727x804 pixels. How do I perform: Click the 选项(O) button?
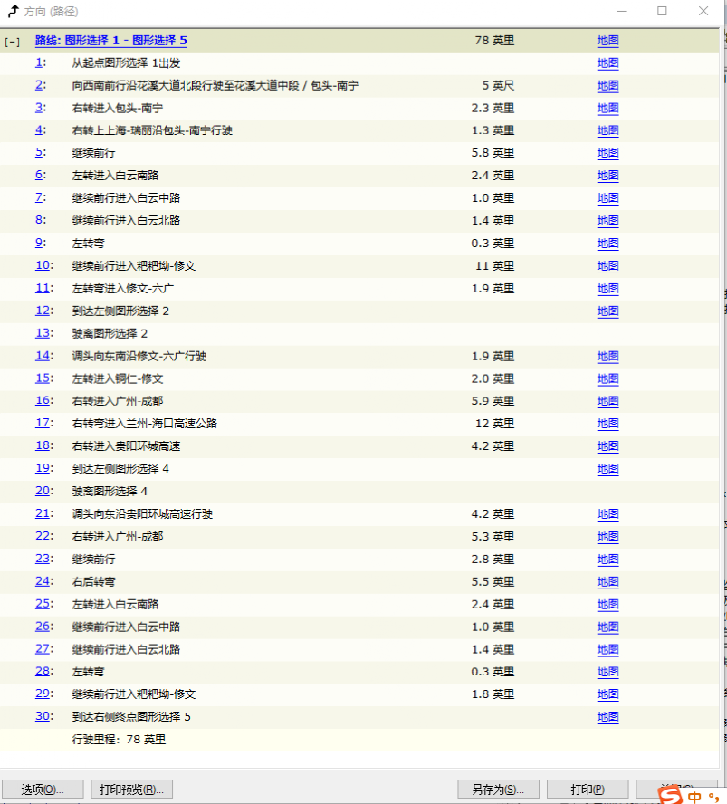pos(43,788)
